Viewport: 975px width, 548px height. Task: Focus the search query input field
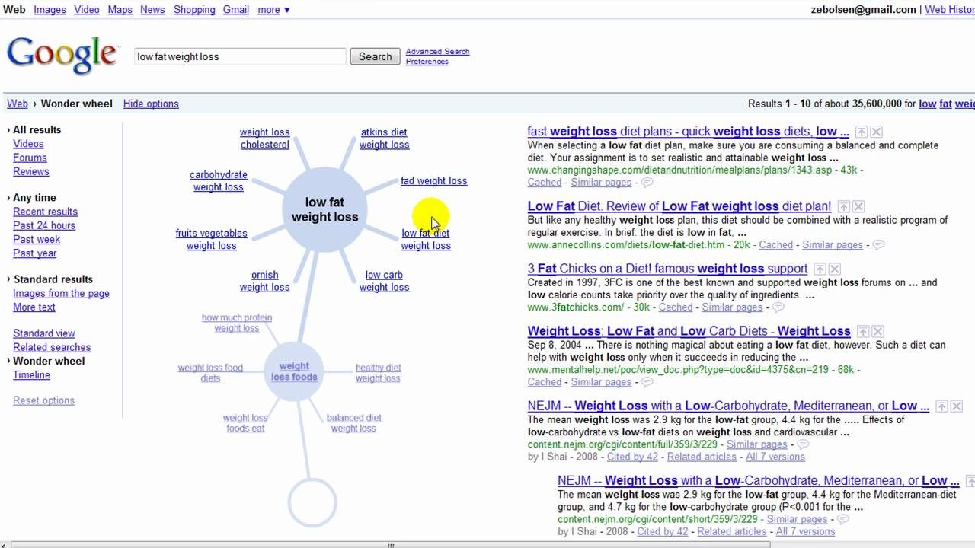tap(240, 56)
